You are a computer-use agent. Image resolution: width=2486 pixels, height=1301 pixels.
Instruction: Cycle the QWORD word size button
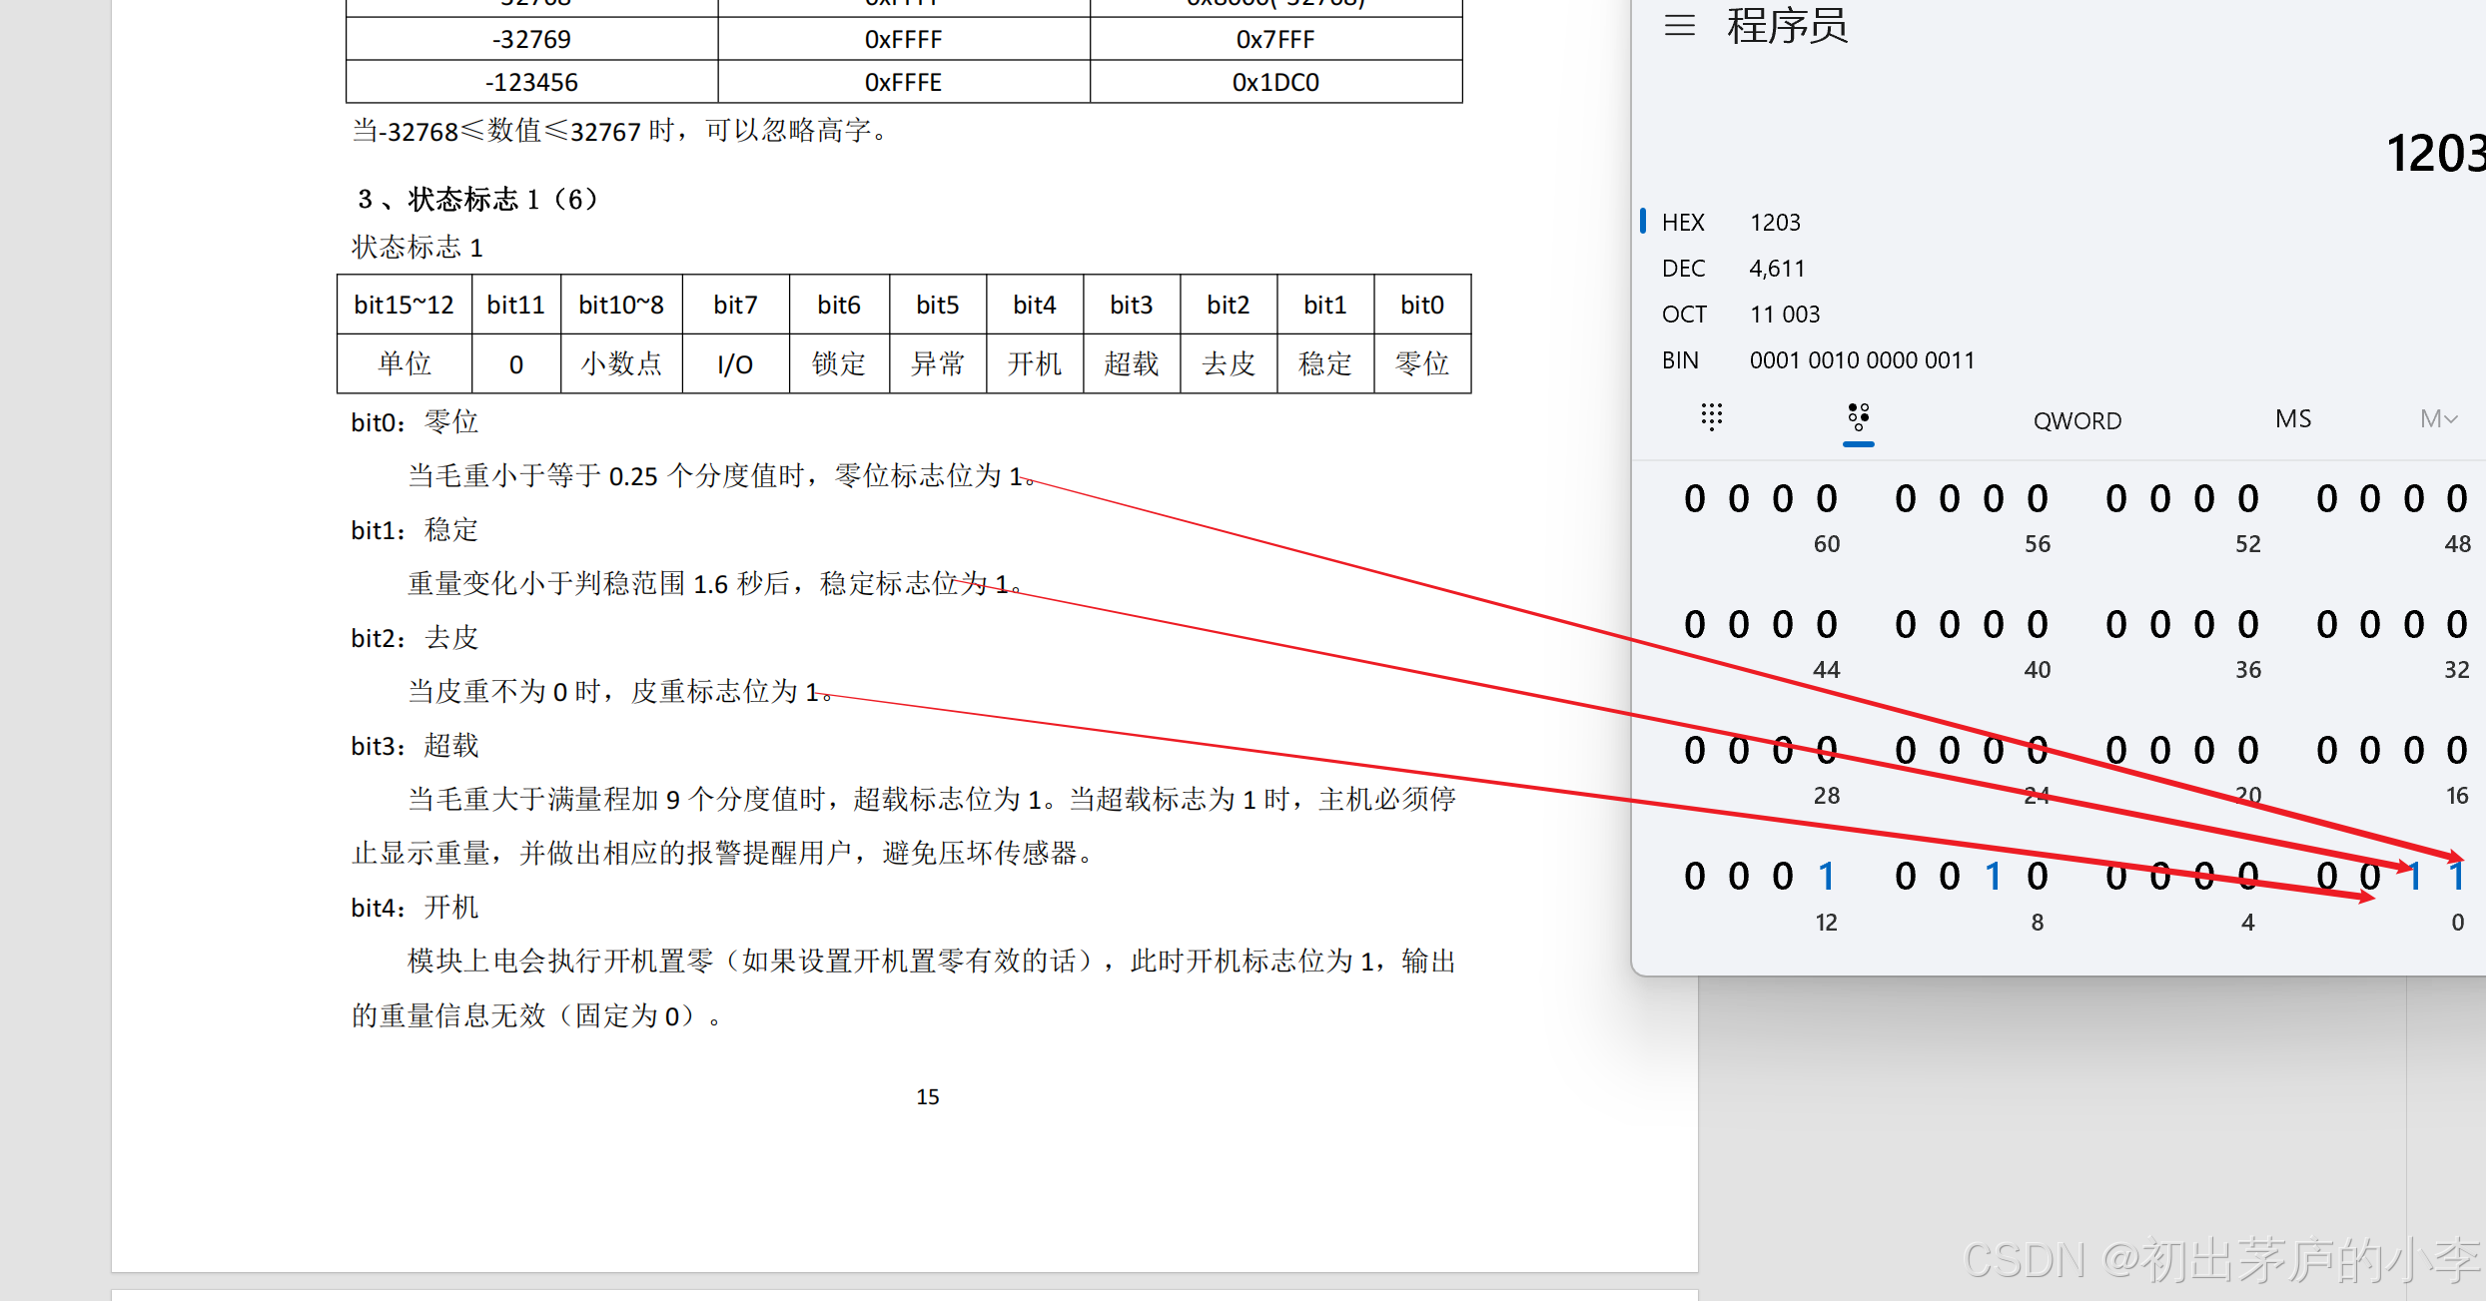point(2077,420)
